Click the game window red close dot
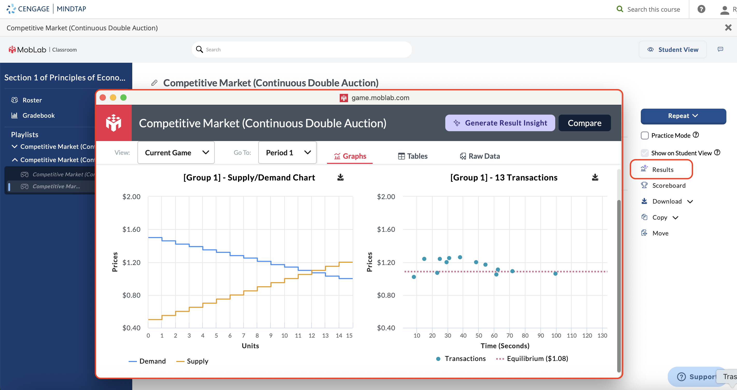 103,97
